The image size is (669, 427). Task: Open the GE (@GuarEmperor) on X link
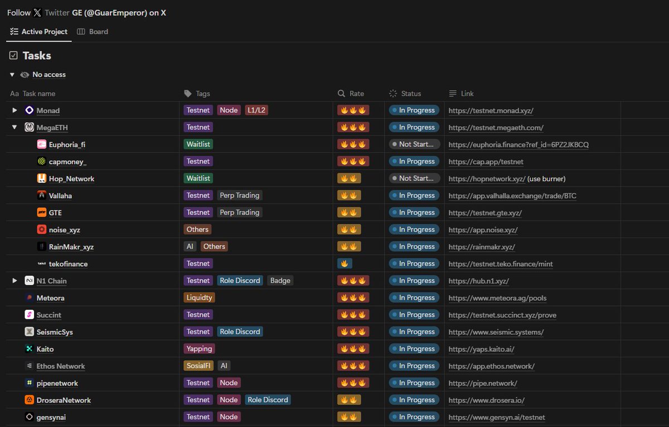point(119,12)
